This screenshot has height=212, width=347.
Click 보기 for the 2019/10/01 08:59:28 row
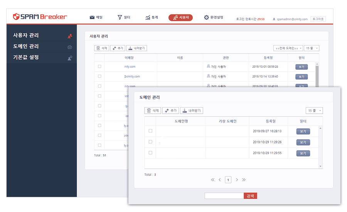click(x=302, y=67)
